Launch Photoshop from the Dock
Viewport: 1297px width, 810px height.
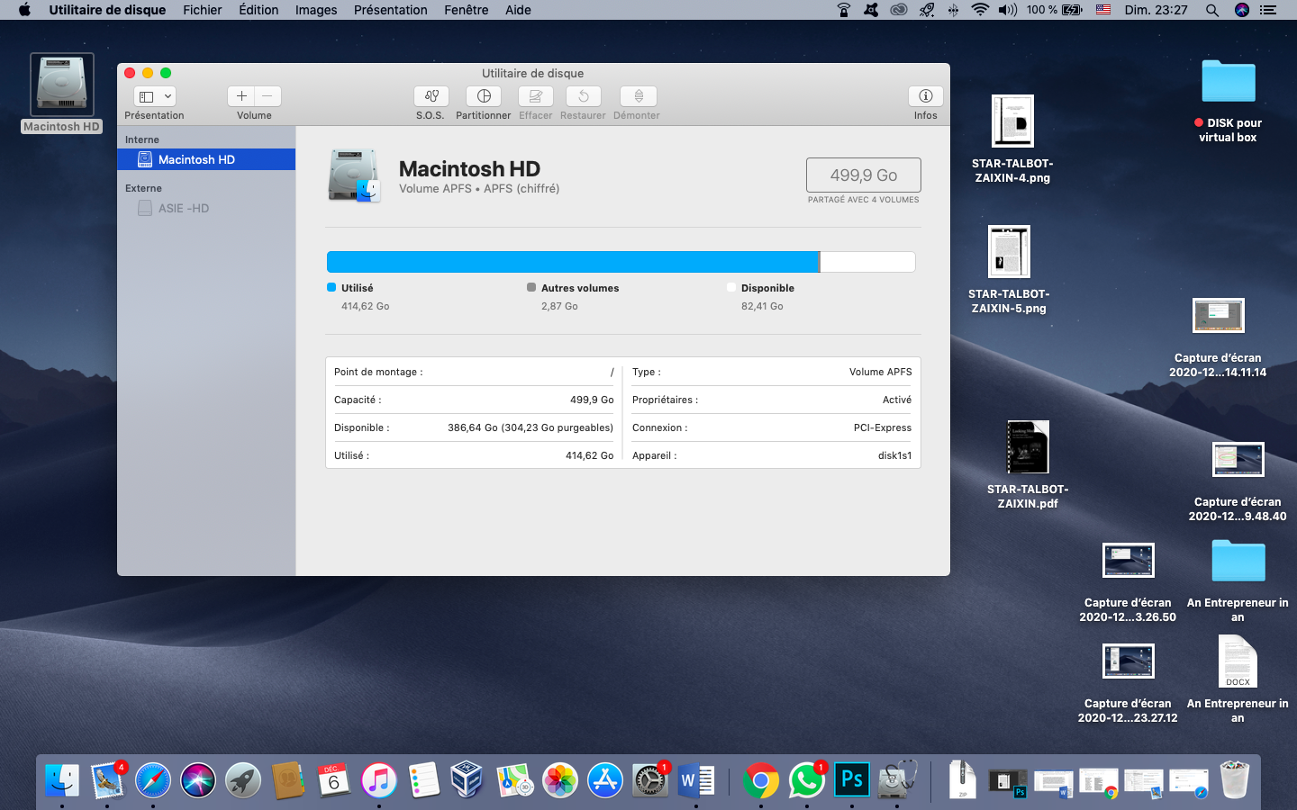(852, 779)
